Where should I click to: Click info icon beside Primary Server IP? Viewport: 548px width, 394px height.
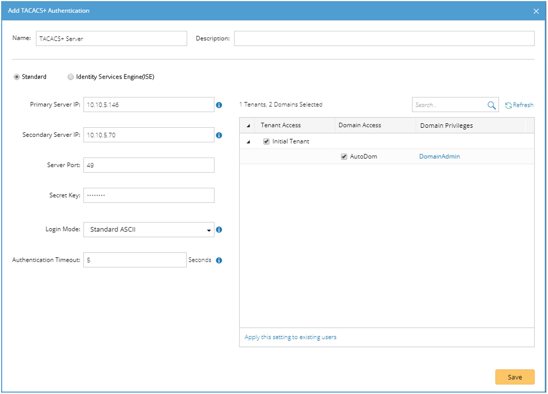click(x=219, y=105)
